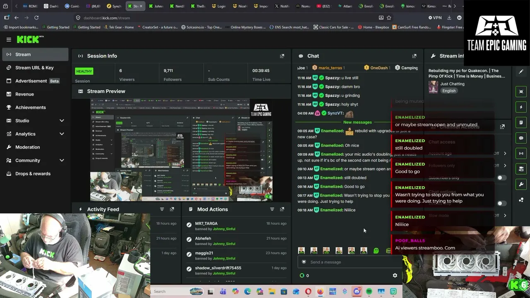This screenshot has height=298, width=530.
Task: Open Classic Cars for Sale bookmark
Action: tap(333, 27)
